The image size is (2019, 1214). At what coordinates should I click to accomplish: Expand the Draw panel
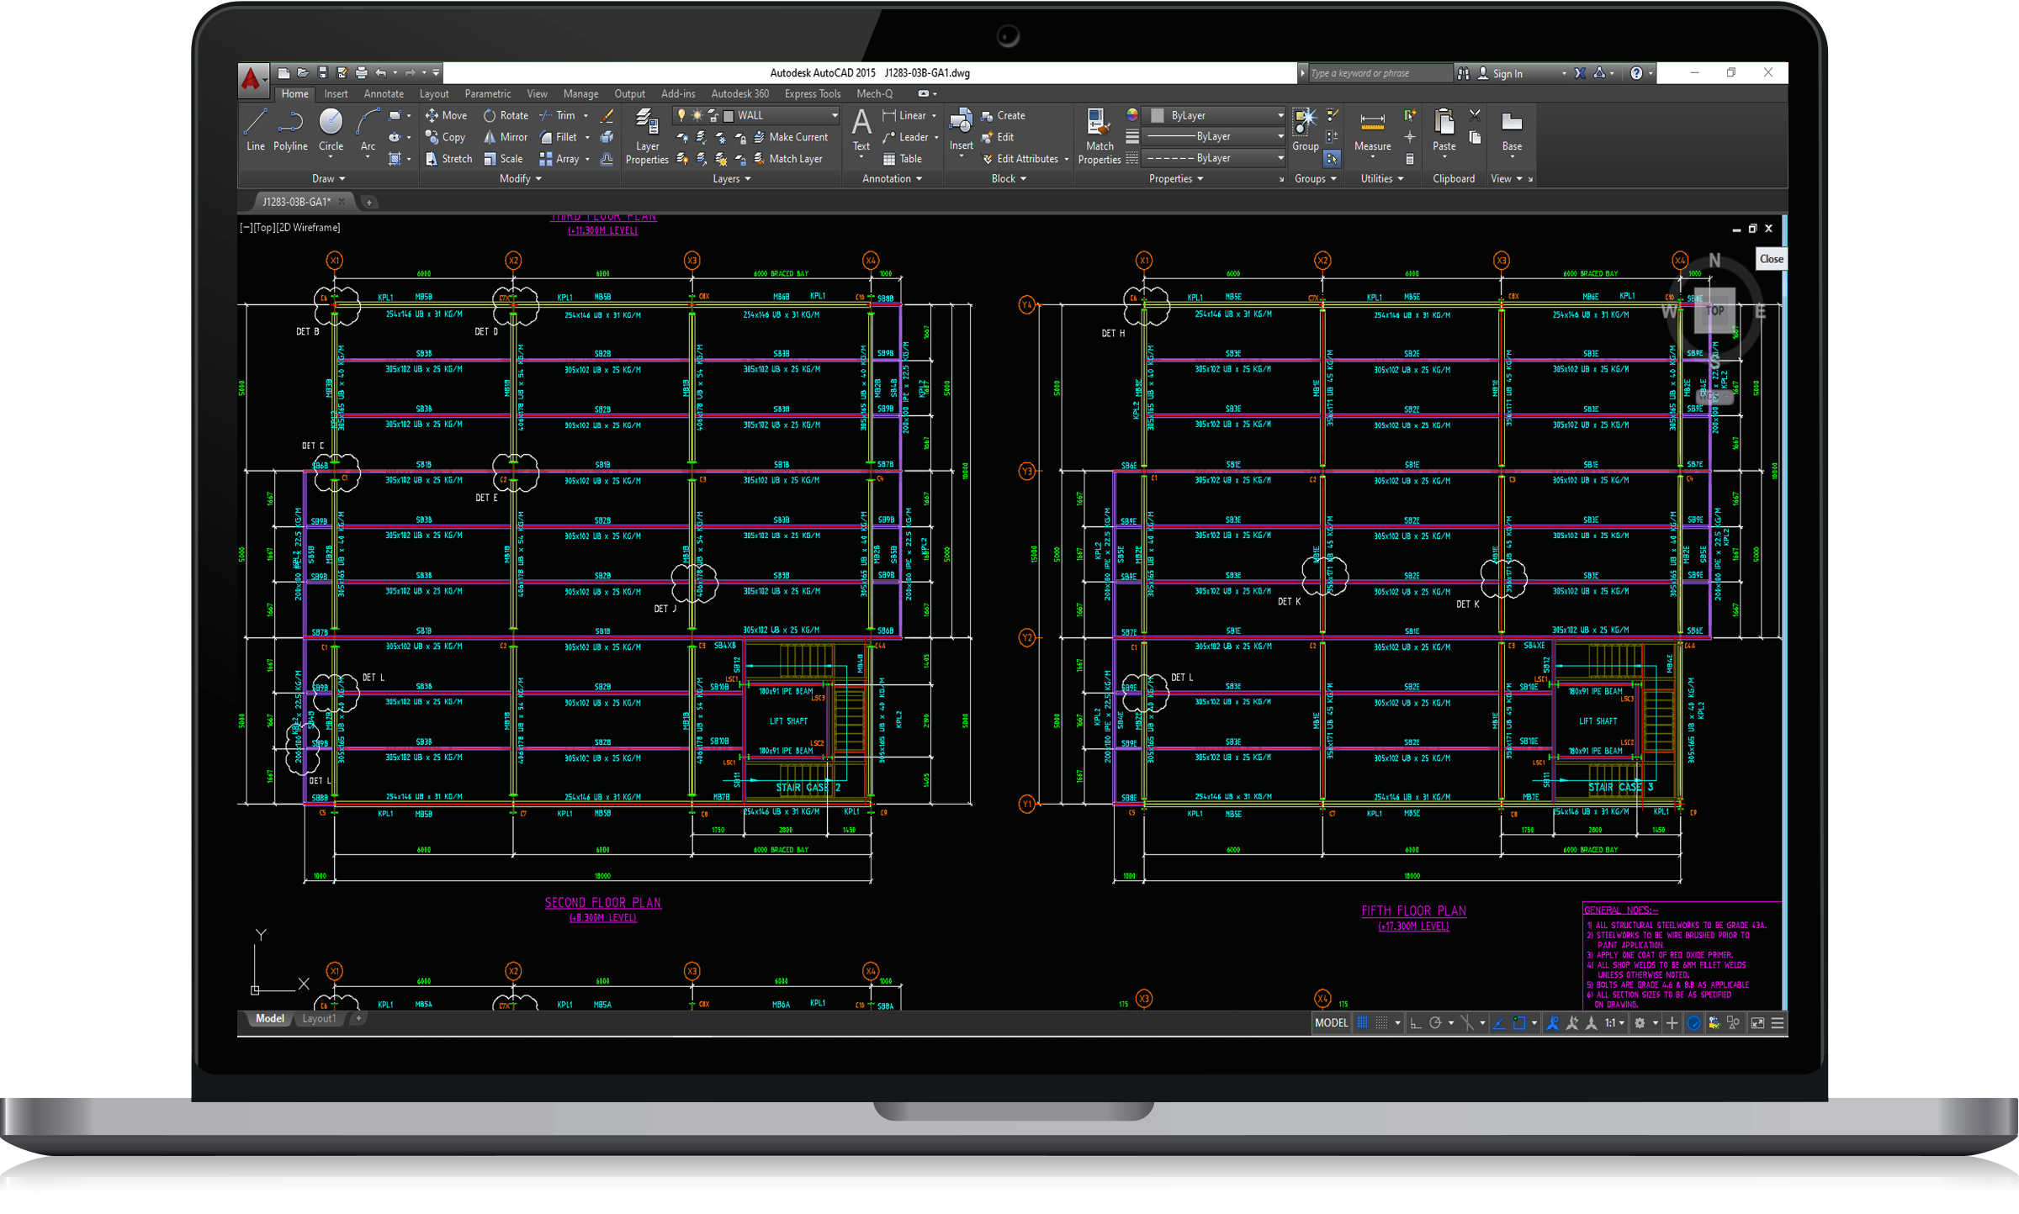click(328, 179)
